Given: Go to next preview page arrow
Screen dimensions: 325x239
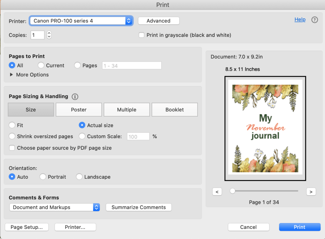Looking at the screenshot, I should pos(311,192).
